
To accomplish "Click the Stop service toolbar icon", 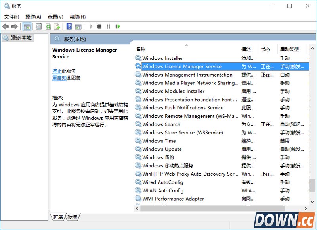I will (x=99, y=27).
